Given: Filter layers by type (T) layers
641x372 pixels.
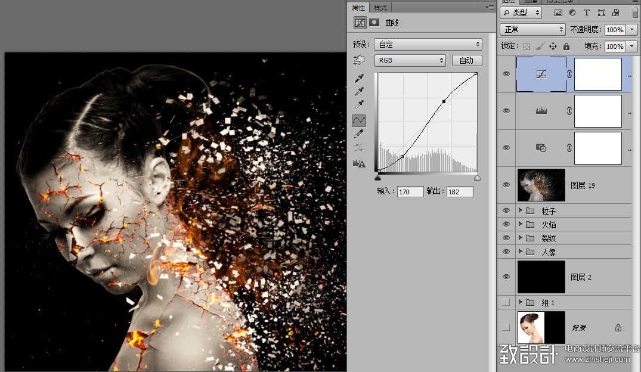Looking at the screenshot, I should click(x=587, y=13).
